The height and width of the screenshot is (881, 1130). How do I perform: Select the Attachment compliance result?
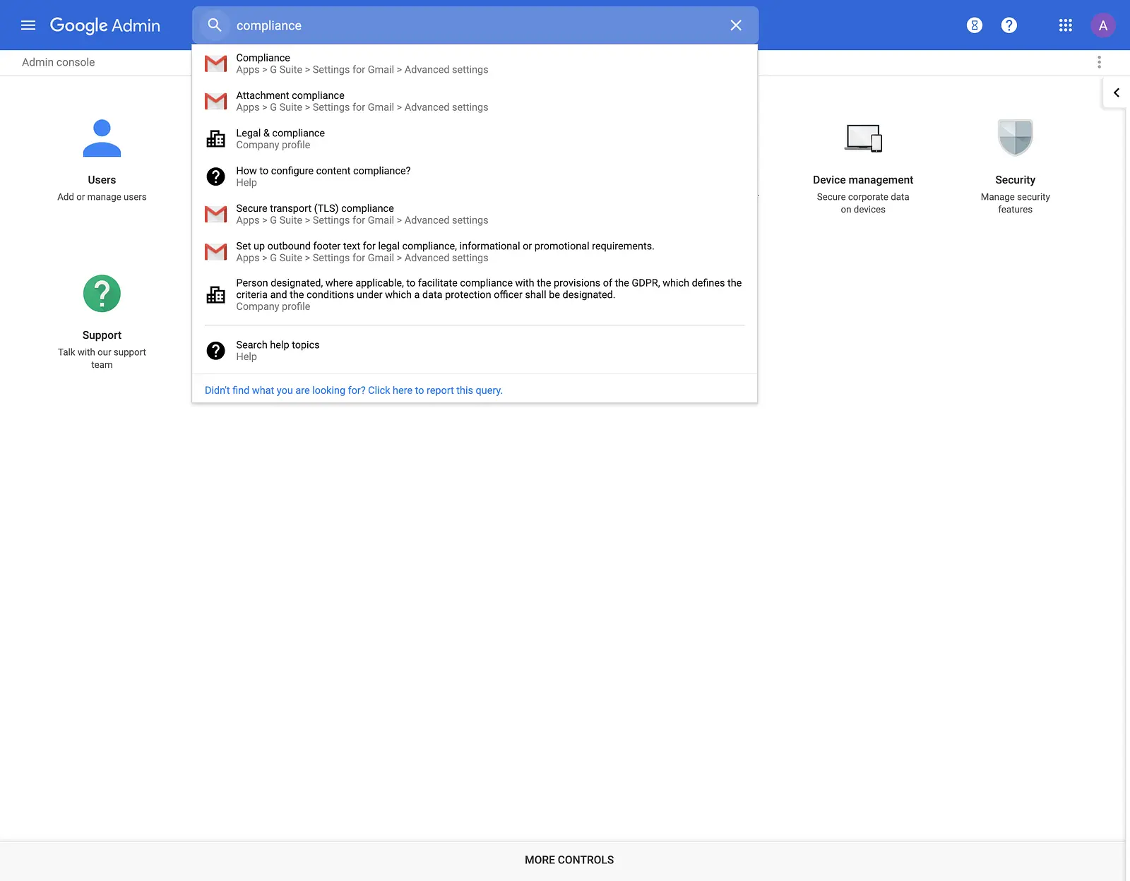coord(475,101)
